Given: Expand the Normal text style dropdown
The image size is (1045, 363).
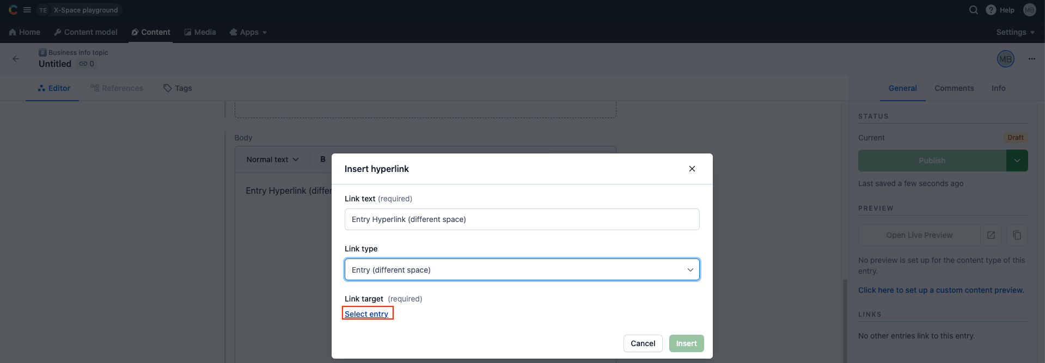Looking at the screenshot, I should [x=272, y=159].
